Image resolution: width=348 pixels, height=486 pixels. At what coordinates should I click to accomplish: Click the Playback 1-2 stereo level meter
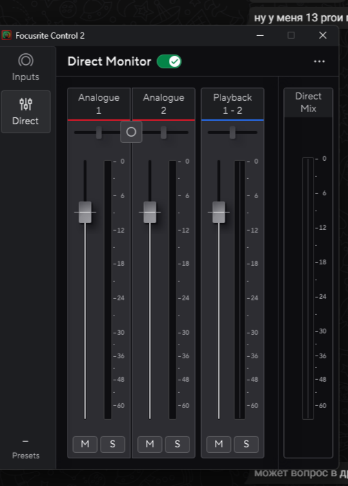pyautogui.click(x=240, y=290)
